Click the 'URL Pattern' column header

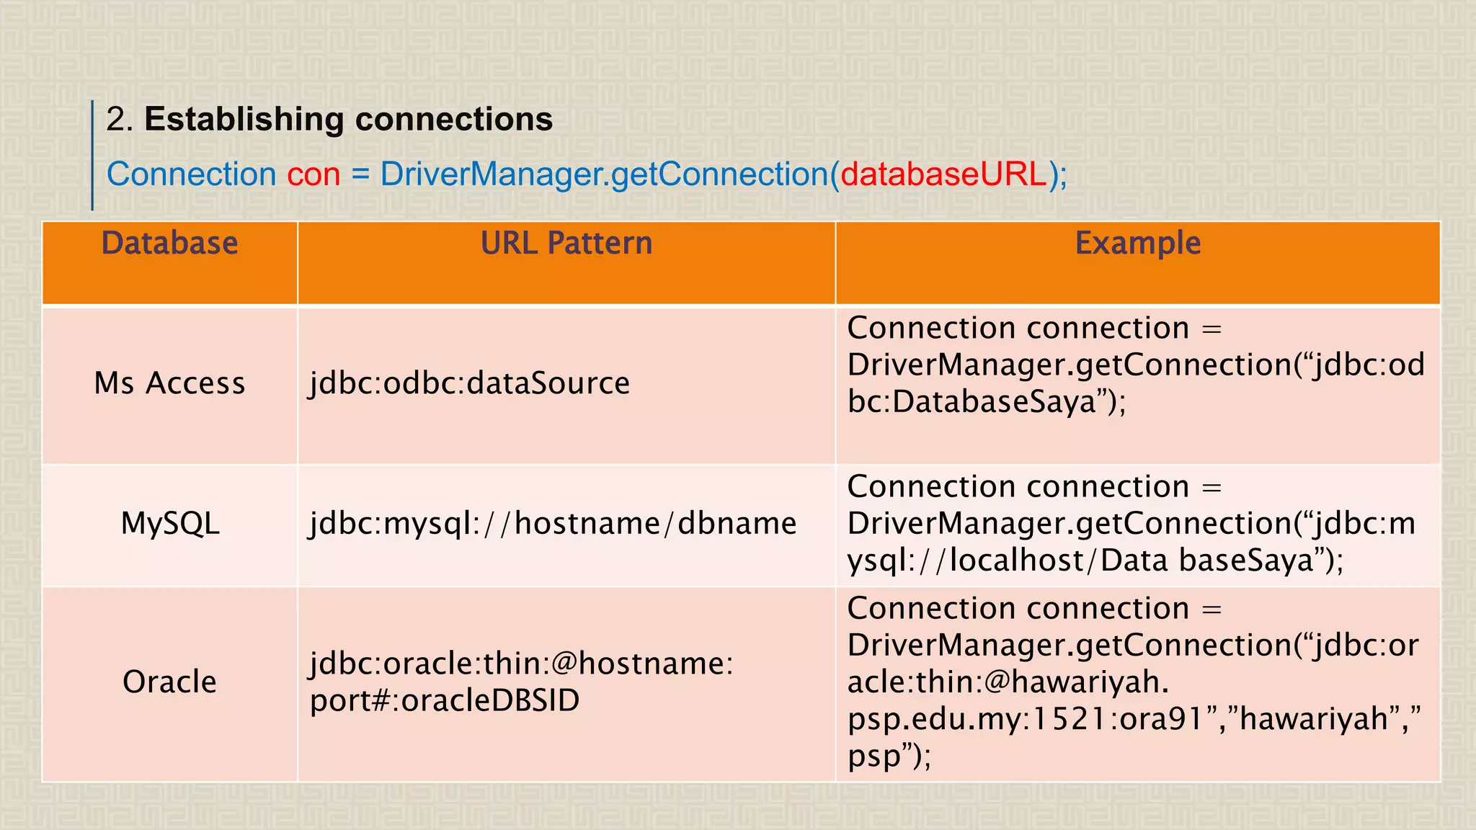566,263
